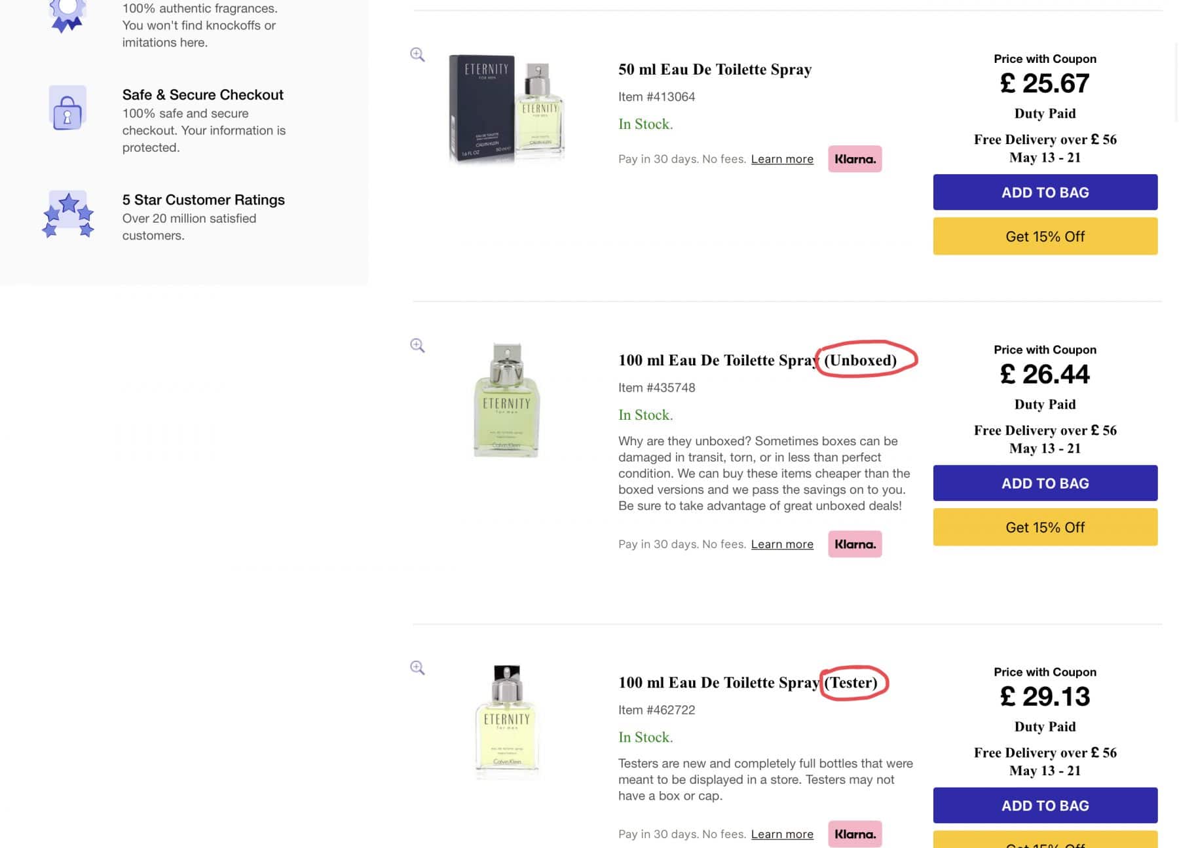The image size is (1179, 848).
Task: Open Learn more about paying in 30 days
Action: tap(781, 158)
